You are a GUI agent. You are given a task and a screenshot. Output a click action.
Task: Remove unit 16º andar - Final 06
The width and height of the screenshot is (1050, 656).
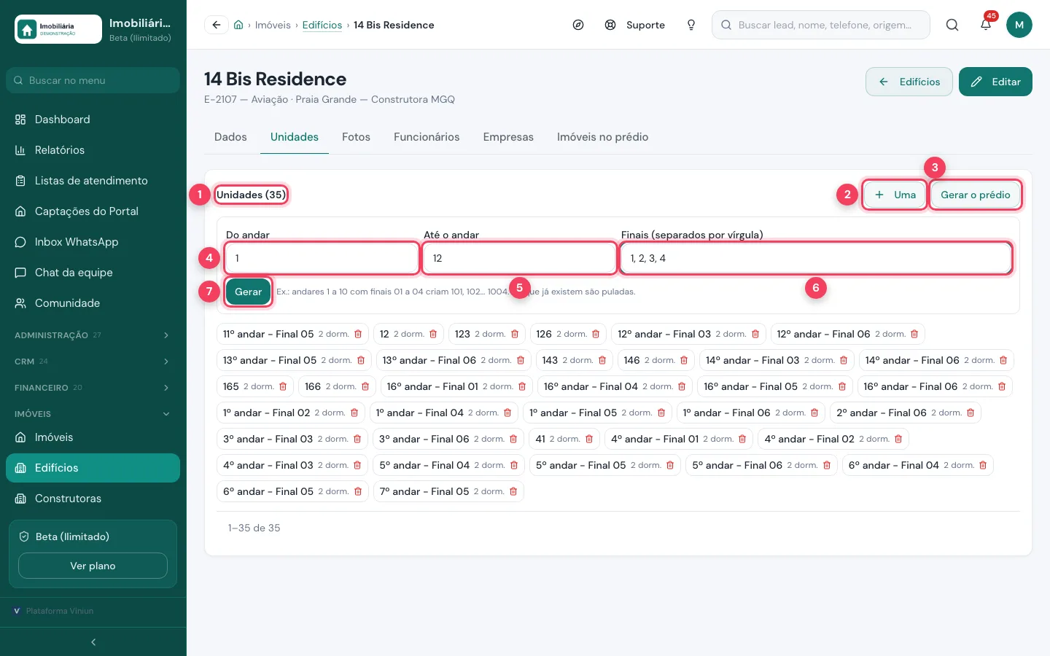[x=1002, y=386]
